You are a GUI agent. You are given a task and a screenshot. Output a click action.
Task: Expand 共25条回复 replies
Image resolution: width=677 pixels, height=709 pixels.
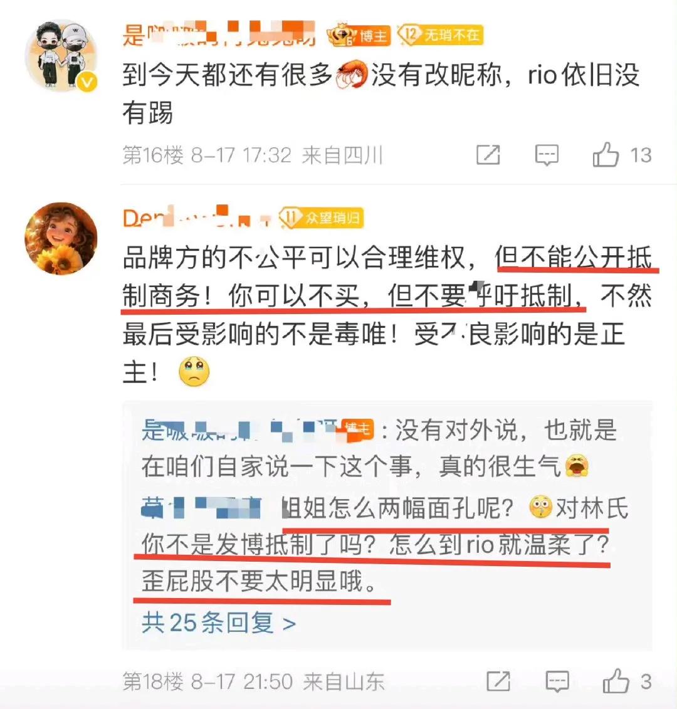(218, 622)
